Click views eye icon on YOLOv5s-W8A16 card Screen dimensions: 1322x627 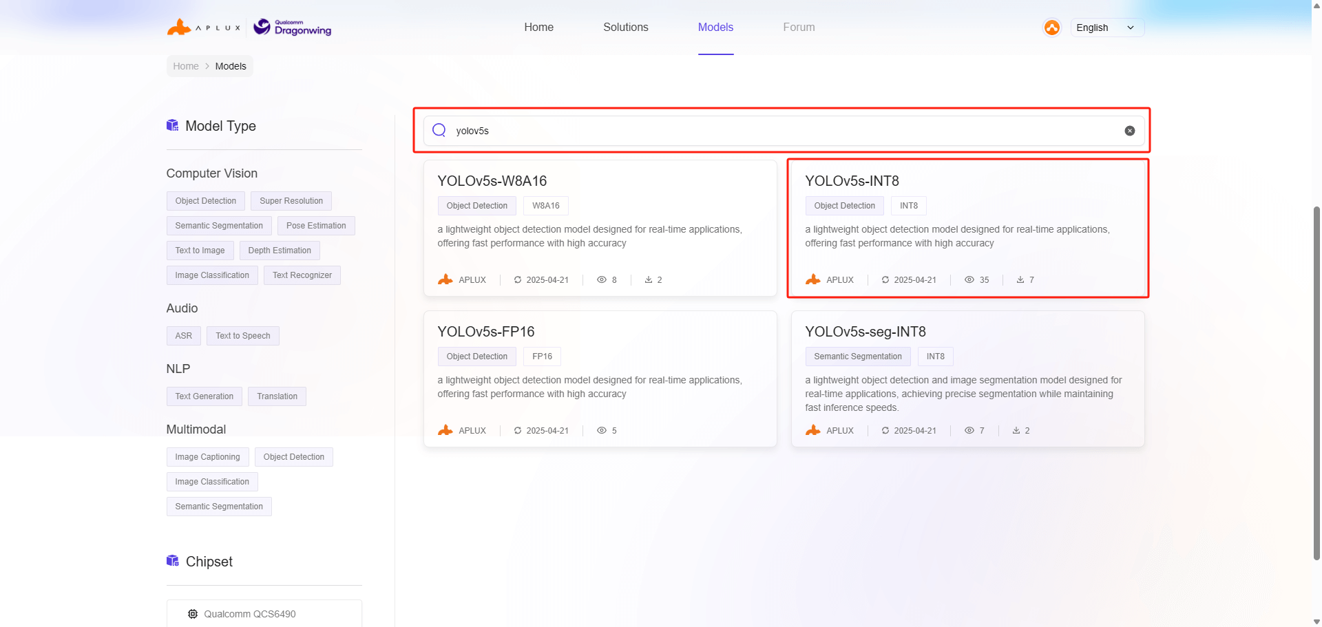pos(601,280)
